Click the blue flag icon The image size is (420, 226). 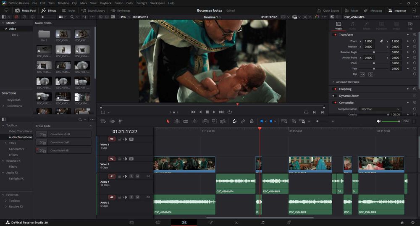[261, 121]
